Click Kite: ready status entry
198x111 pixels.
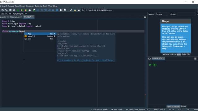coord(117,109)
